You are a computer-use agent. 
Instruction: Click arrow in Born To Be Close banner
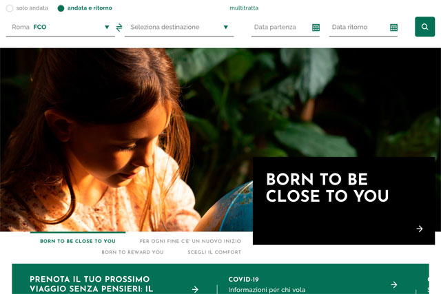(x=420, y=229)
